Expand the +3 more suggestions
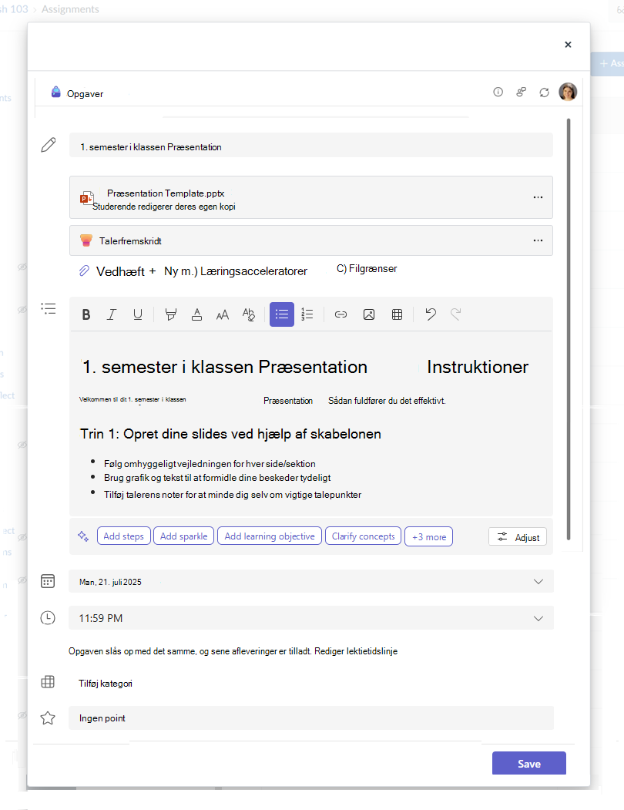 [x=429, y=536]
